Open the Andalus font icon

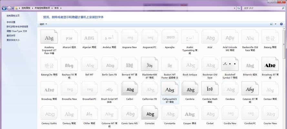click(x=109, y=36)
